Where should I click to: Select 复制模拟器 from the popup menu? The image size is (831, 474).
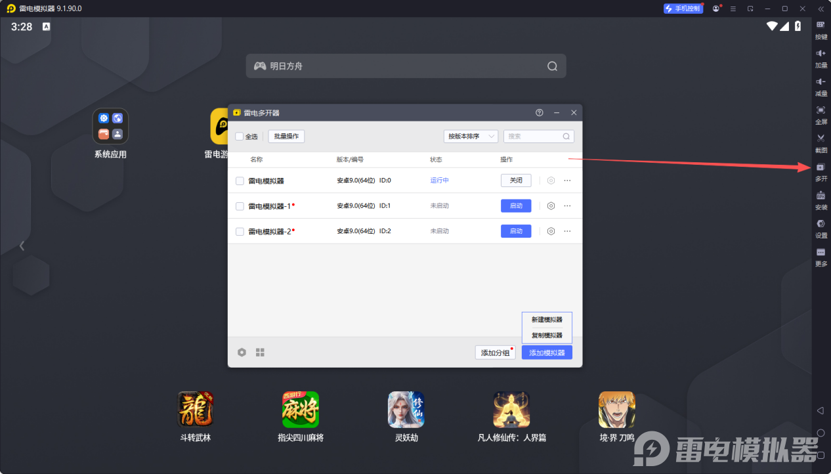pyautogui.click(x=547, y=335)
